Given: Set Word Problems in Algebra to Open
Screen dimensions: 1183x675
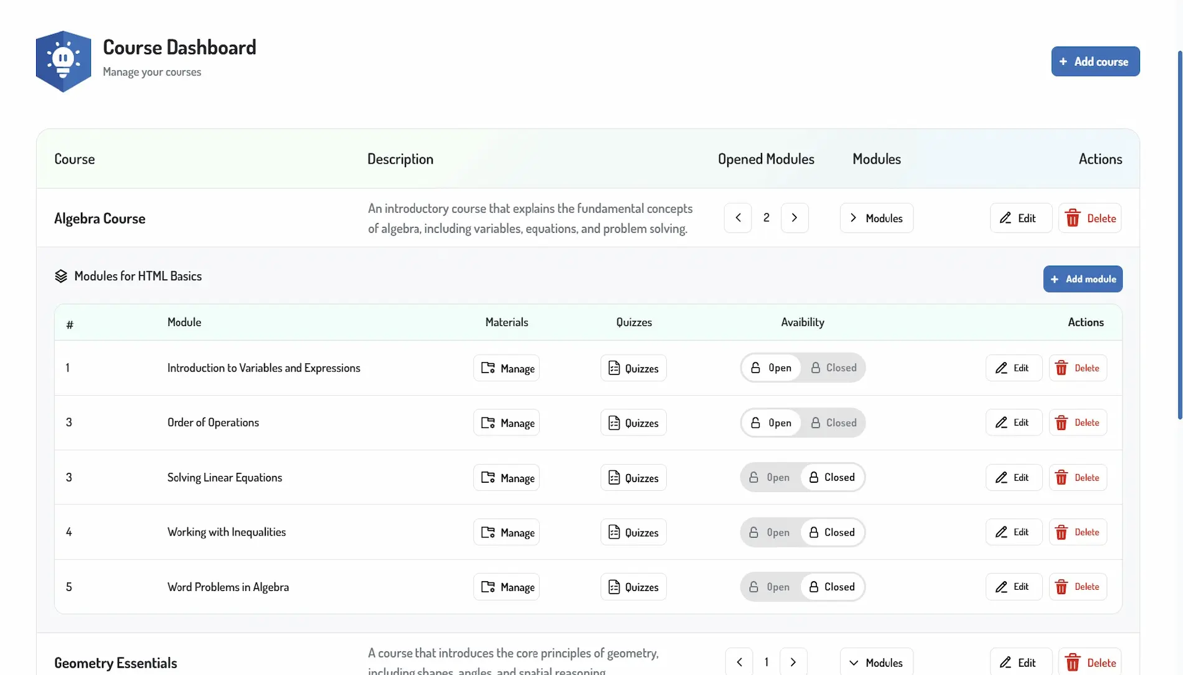Looking at the screenshot, I should pyautogui.click(x=770, y=587).
